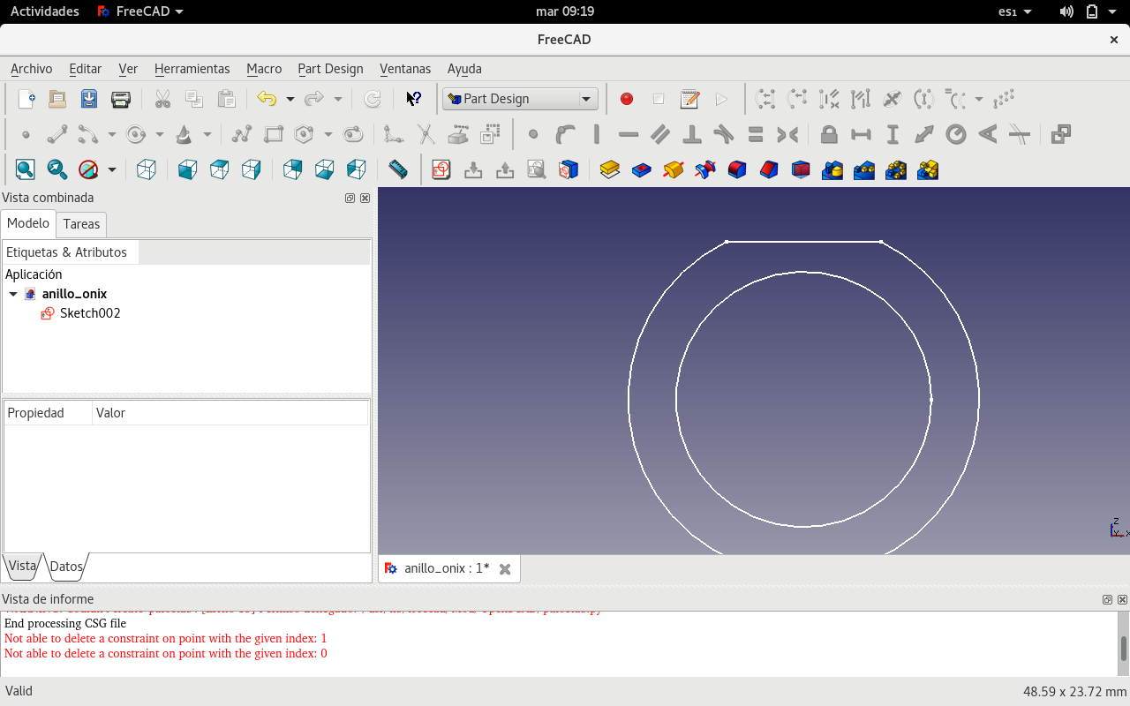Open the Archivo menu
Viewport: 1130px width, 706px height.
click(32, 69)
